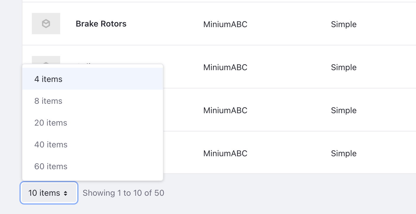Click MiniumABC beside the 4 items option
This screenshot has height=214, width=416.
(x=225, y=67)
